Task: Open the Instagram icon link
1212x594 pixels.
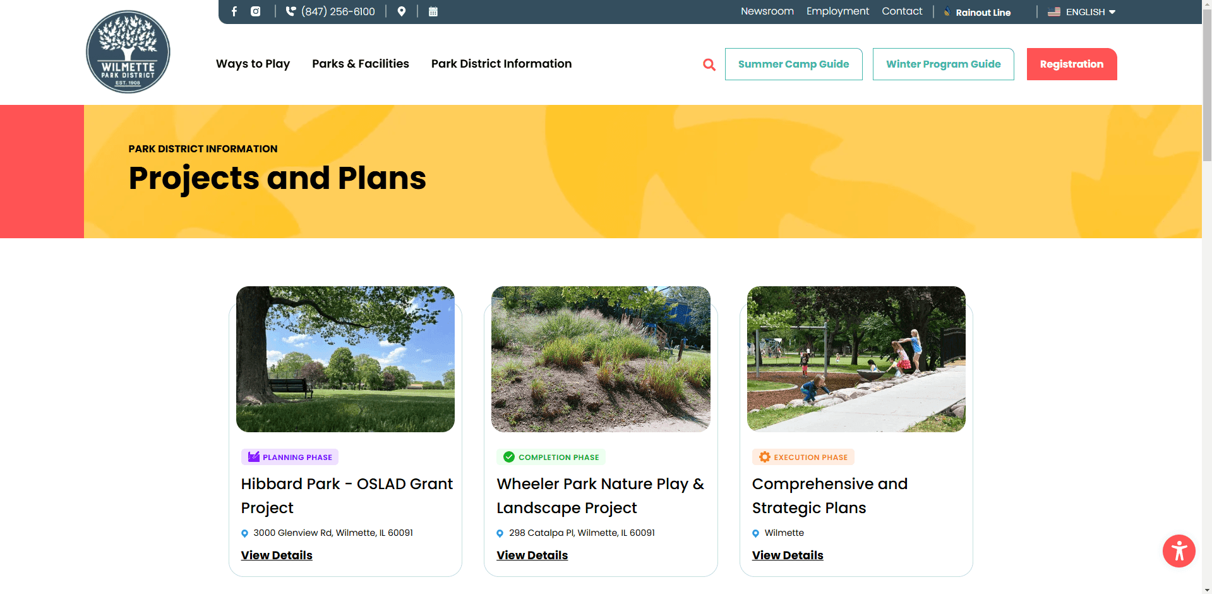Action: 256,11
